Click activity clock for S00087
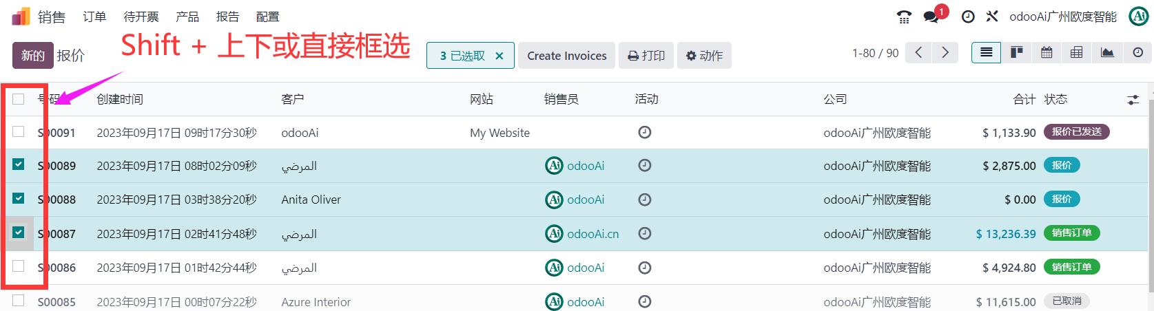This screenshot has width=1154, height=311. 645,233
